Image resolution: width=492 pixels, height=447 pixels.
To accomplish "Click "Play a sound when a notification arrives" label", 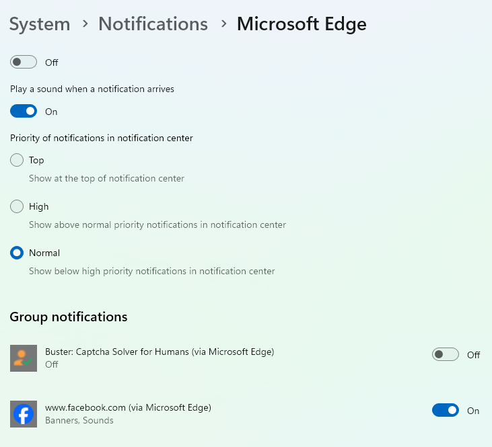I will click(x=92, y=89).
